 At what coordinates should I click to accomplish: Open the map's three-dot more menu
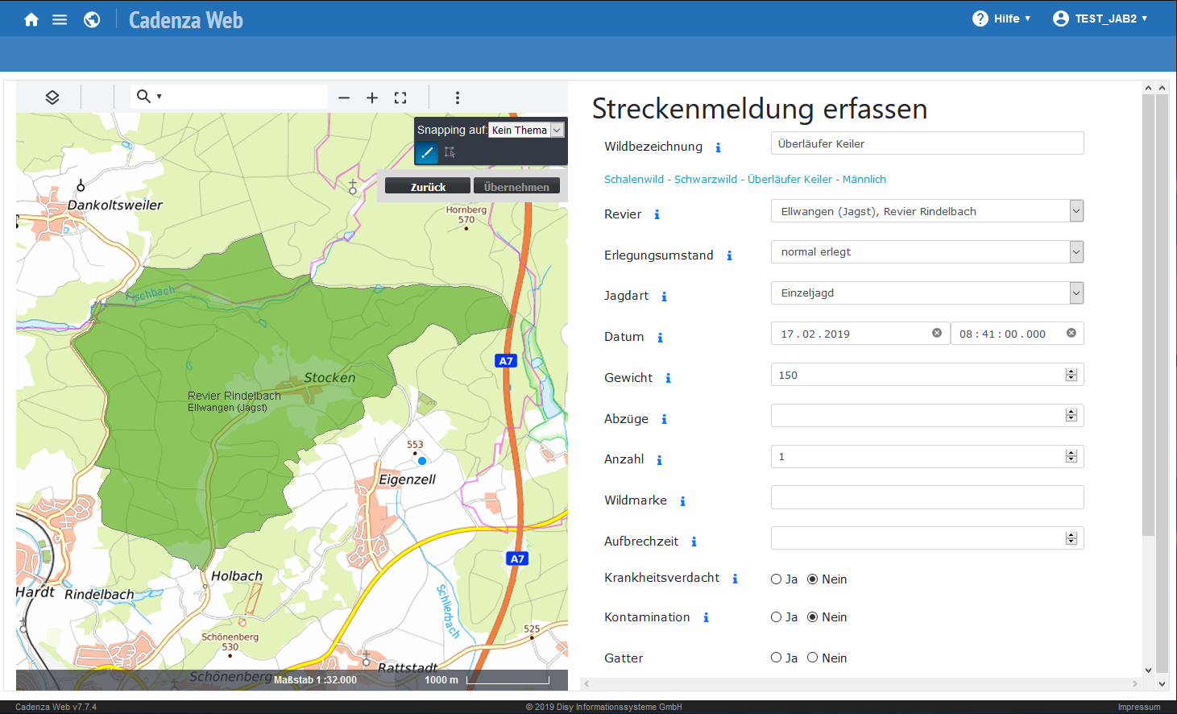point(458,98)
